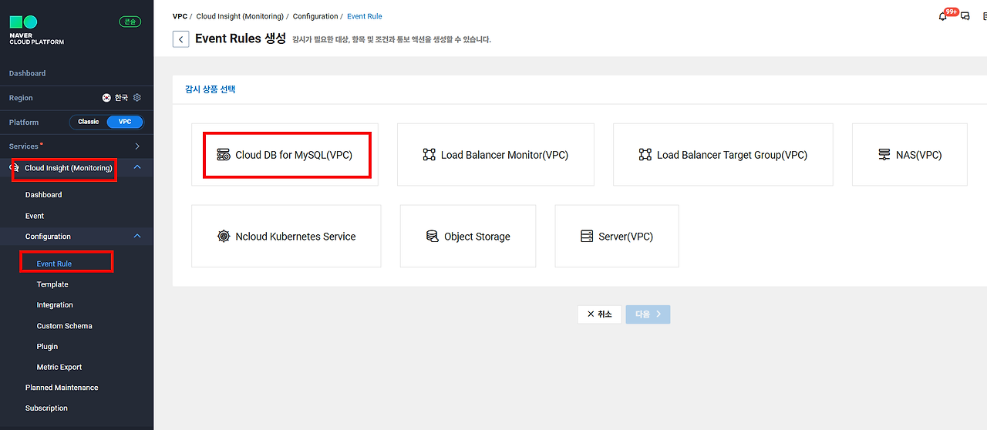This screenshot has height=430, width=987.
Task: Click the Event Rules 생성 page title
Action: click(241, 39)
